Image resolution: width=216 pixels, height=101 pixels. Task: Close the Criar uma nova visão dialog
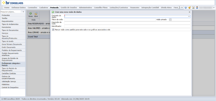tap(190, 12)
